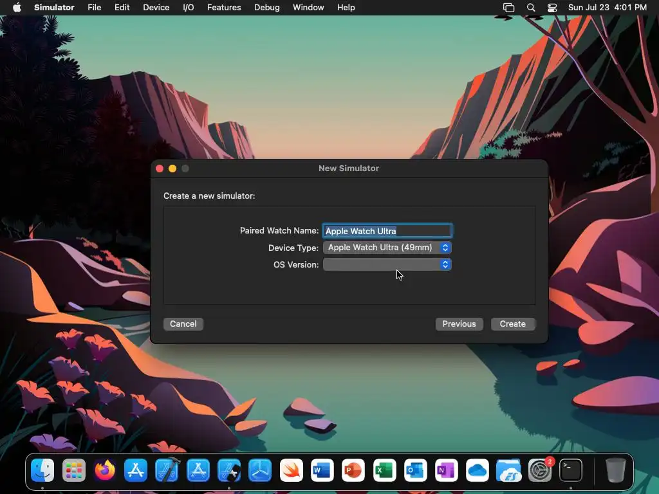Open the Window menu
The width and height of the screenshot is (659, 494).
tap(308, 8)
